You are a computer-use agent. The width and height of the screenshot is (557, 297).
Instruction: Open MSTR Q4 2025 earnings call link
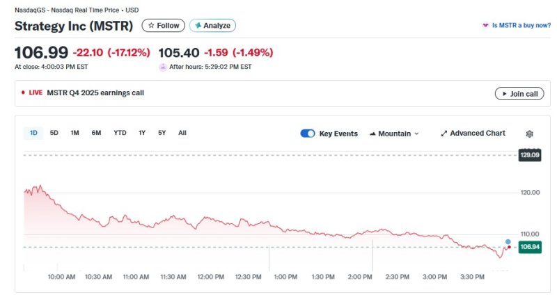tap(95, 93)
